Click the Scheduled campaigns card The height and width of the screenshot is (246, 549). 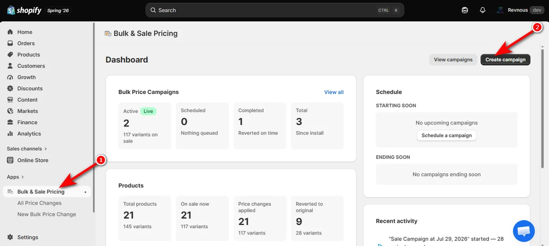click(x=202, y=126)
